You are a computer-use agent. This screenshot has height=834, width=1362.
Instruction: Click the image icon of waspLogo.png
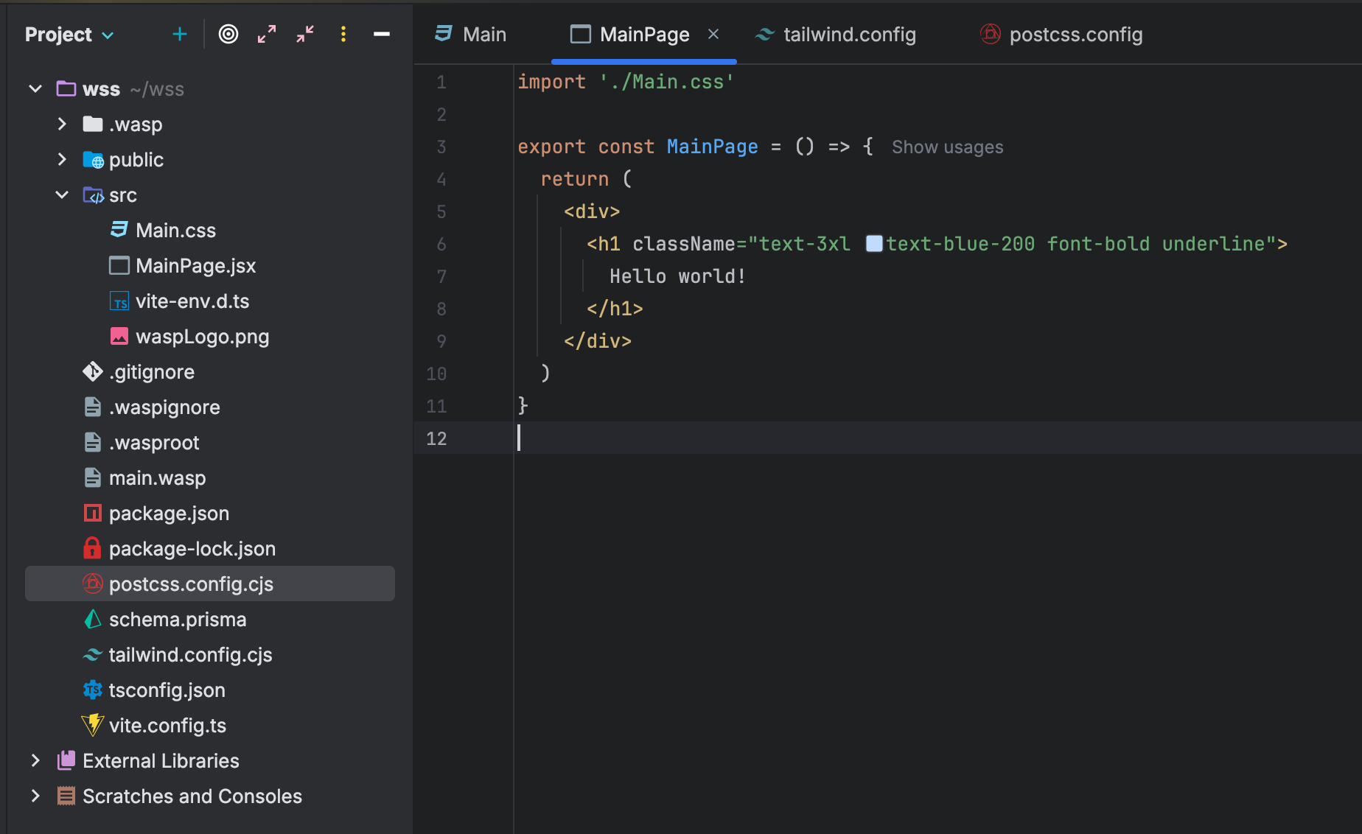coord(119,336)
